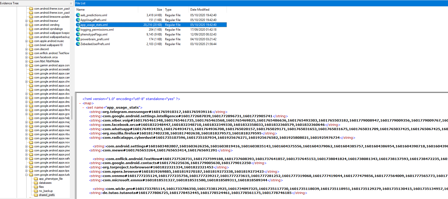
Task: Click the AppUsagePrefs.xml file icon
Action: [78, 20]
